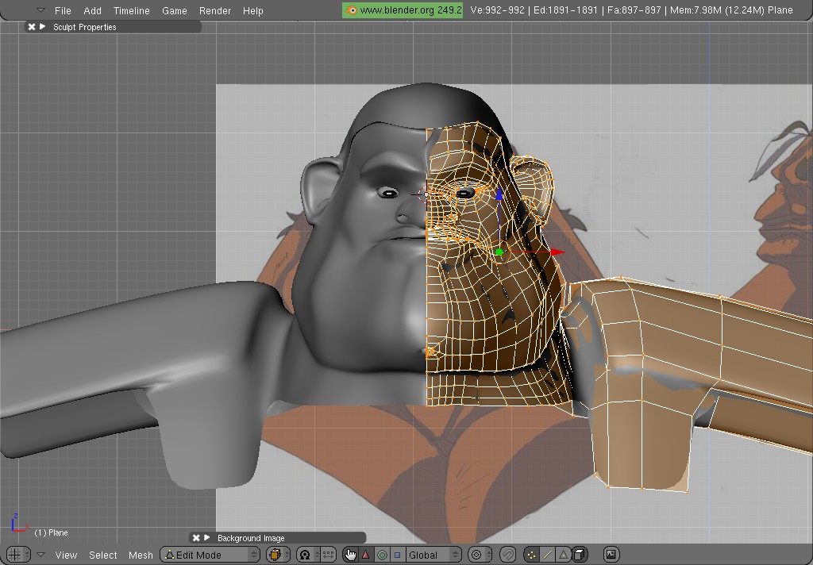Image resolution: width=813 pixels, height=565 pixels.
Task: Click the Fa:897-897 face count
Action: point(634,10)
